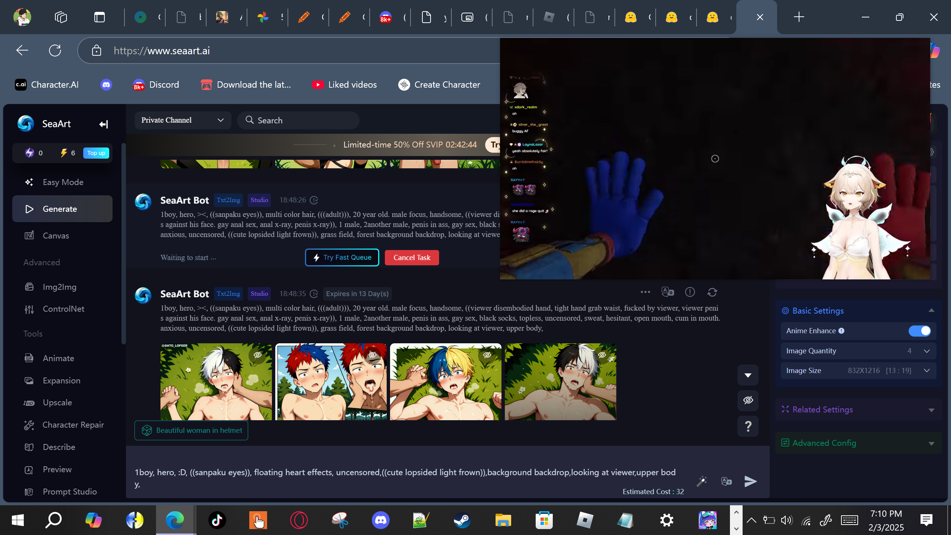This screenshot has height=535, width=951.
Task: Open Prompt Studio in the sidebar
Action: click(x=62, y=492)
